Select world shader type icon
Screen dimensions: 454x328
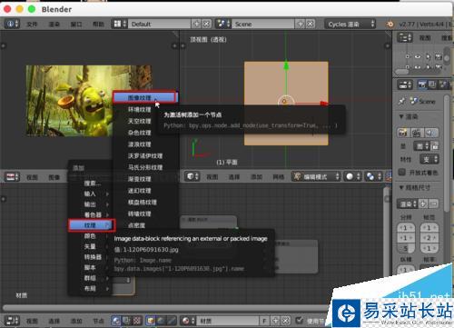[161, 321]
